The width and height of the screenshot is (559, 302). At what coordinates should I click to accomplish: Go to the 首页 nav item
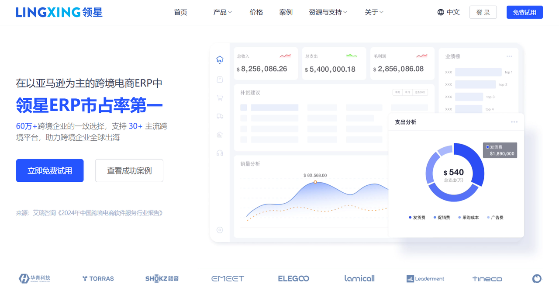[180, 12]
